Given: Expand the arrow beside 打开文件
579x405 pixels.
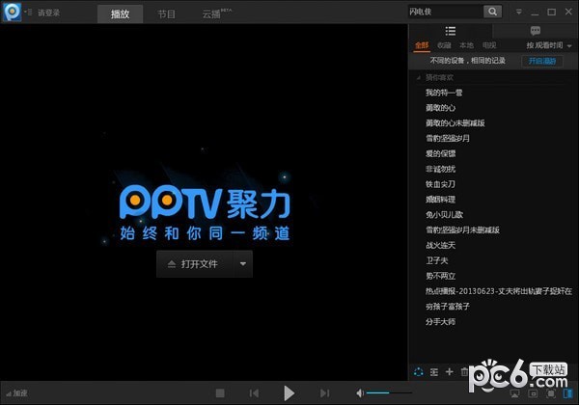Looking at the screenshot, I should point(243,264).
